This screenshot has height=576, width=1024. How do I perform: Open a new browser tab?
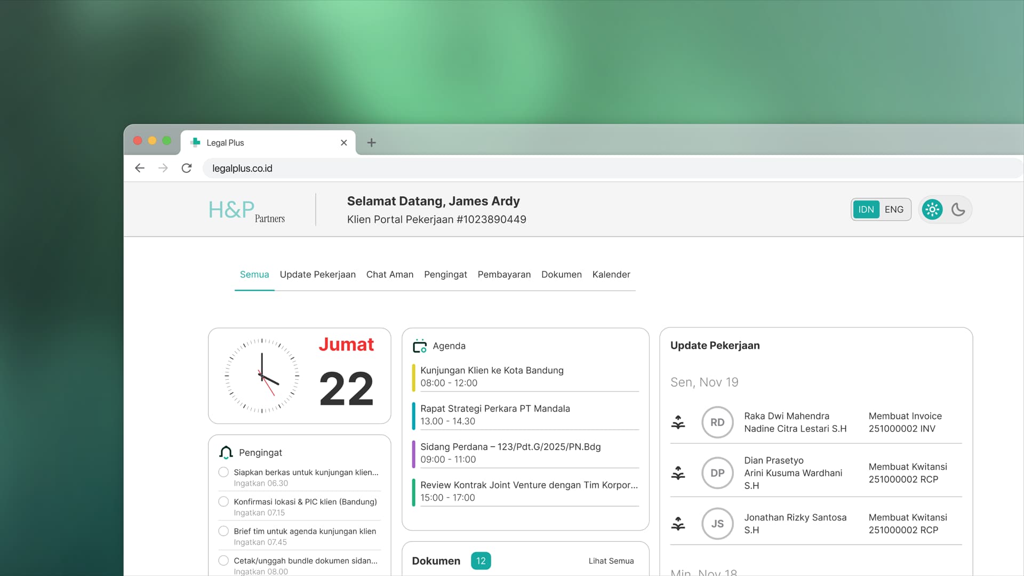click(x=372, y=143)
